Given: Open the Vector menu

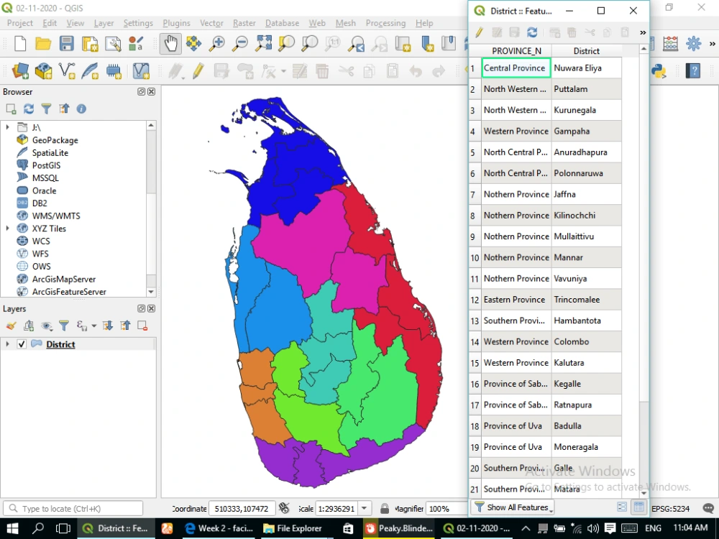Looking at the screenshot, I should click(x=211, y=22).
